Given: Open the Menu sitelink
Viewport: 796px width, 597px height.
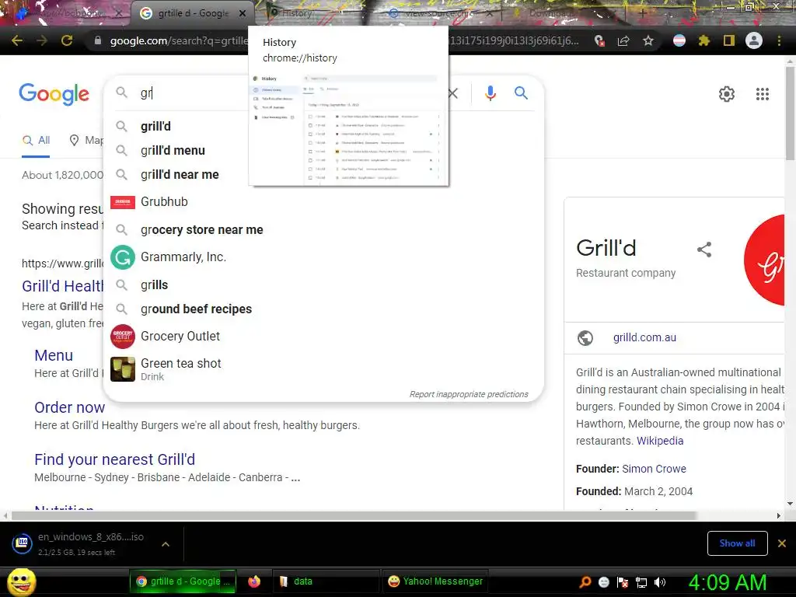Looking at the screenshot, I should click(x=54, y=355).
